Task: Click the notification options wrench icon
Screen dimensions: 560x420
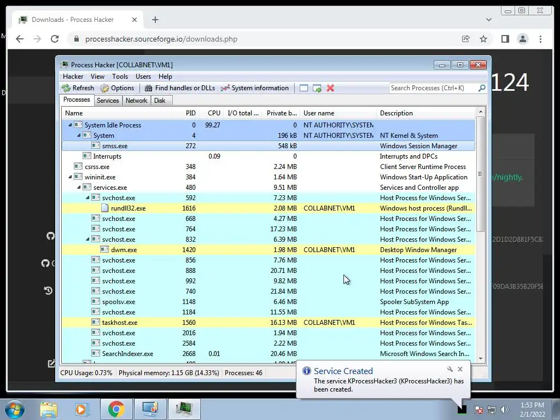Action: (x=450, y=369)
